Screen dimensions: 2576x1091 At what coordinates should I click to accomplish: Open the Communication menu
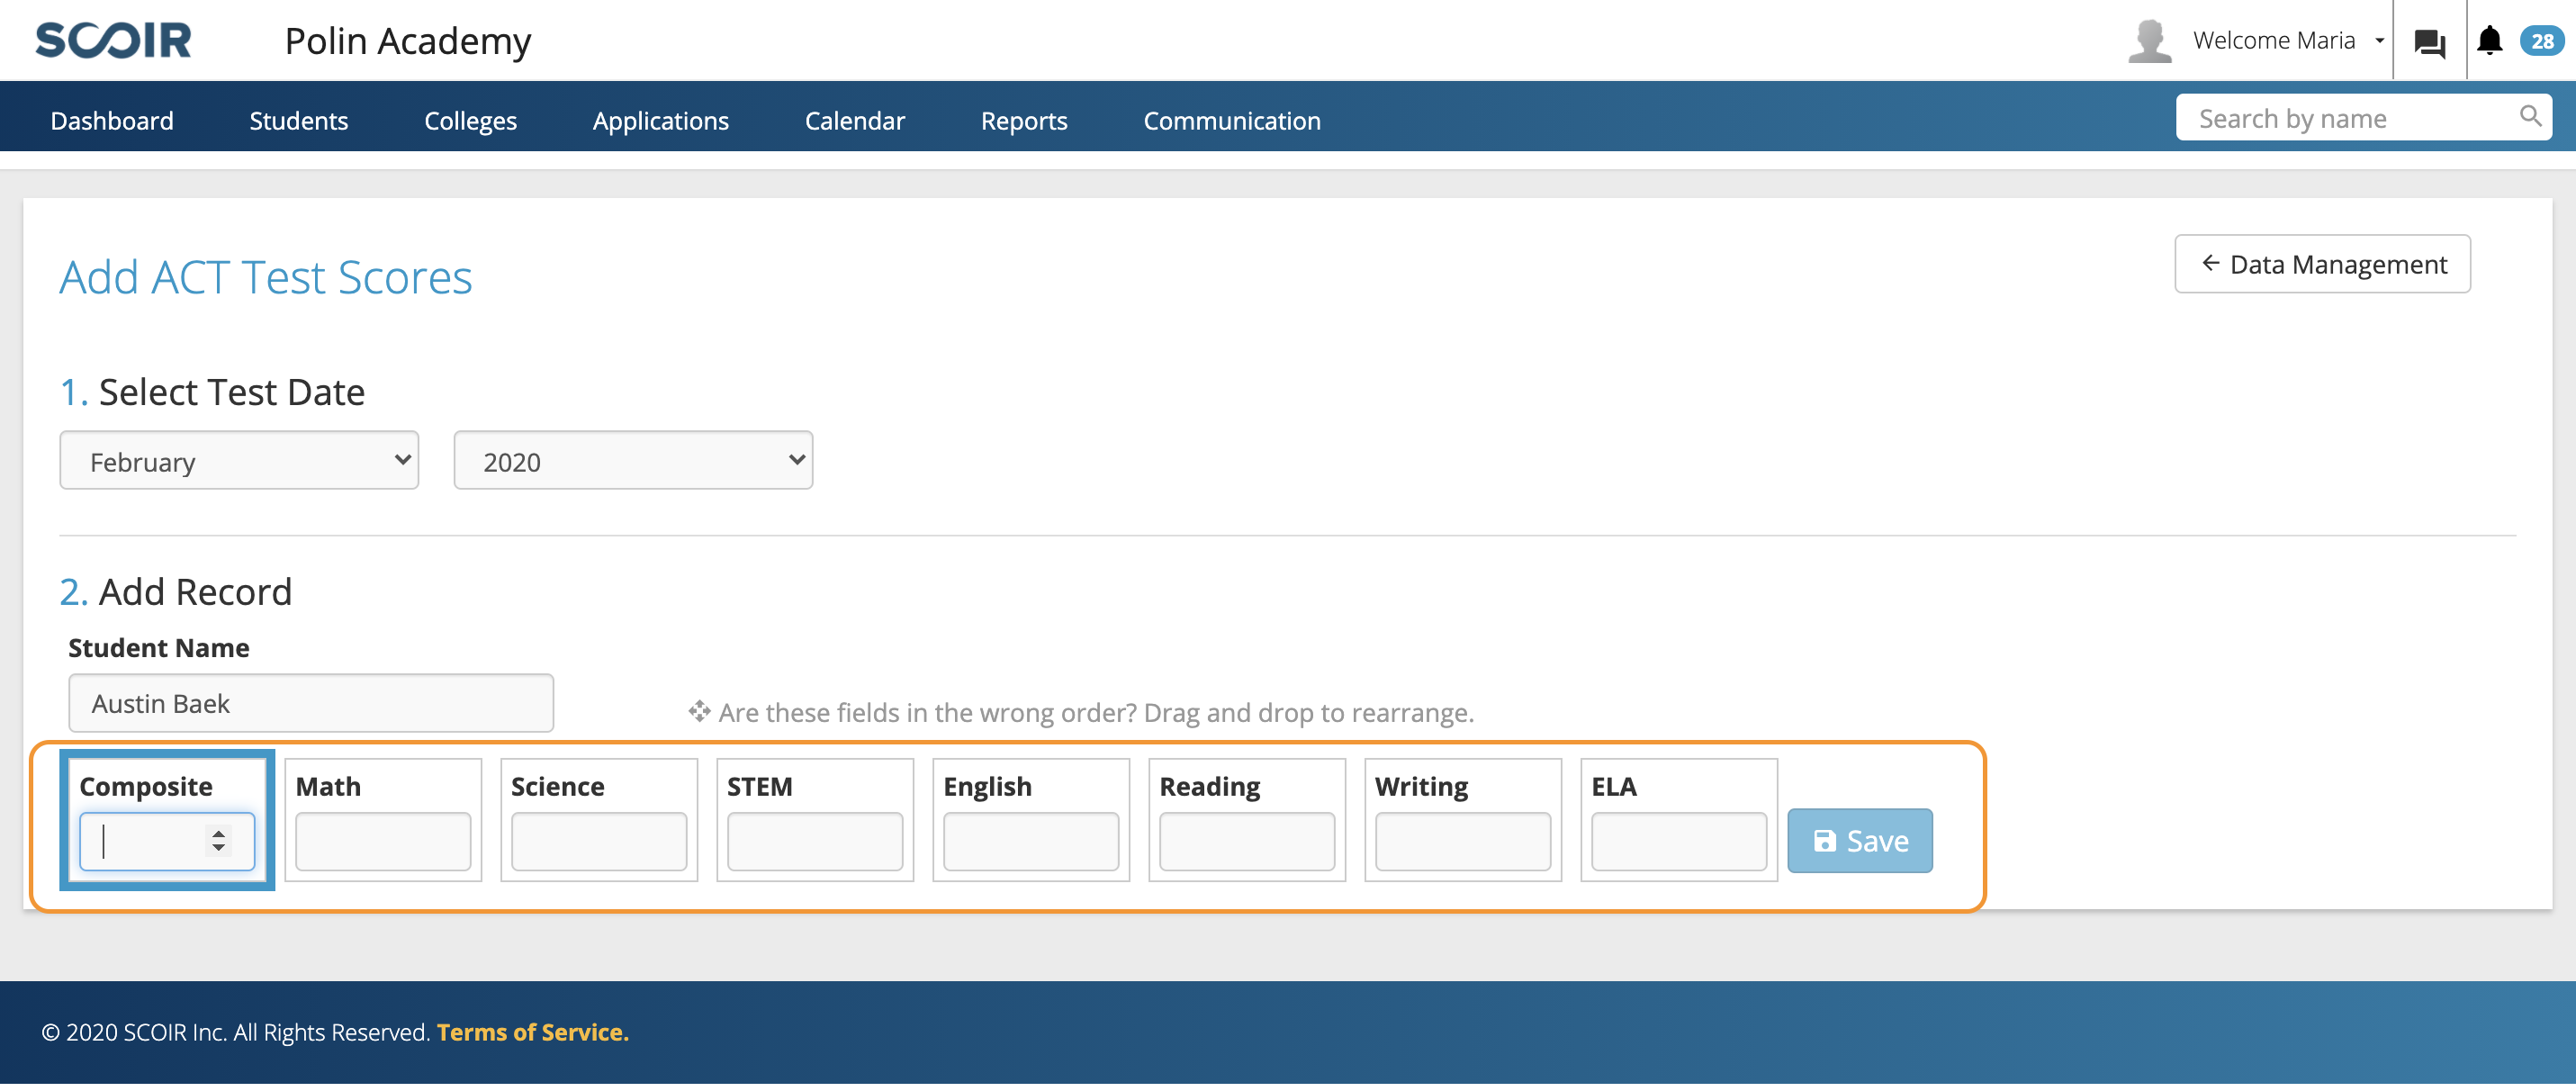click(x=1232, y=120)
